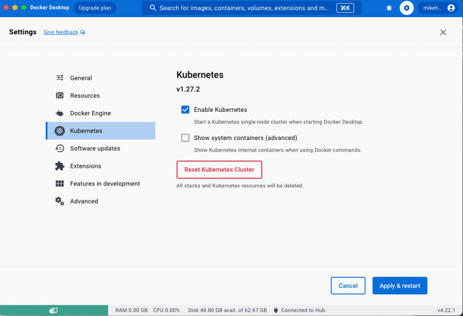Open the mikeh... account menu
The width and height of the screenshot is (463, 316).
click(438, 8)
